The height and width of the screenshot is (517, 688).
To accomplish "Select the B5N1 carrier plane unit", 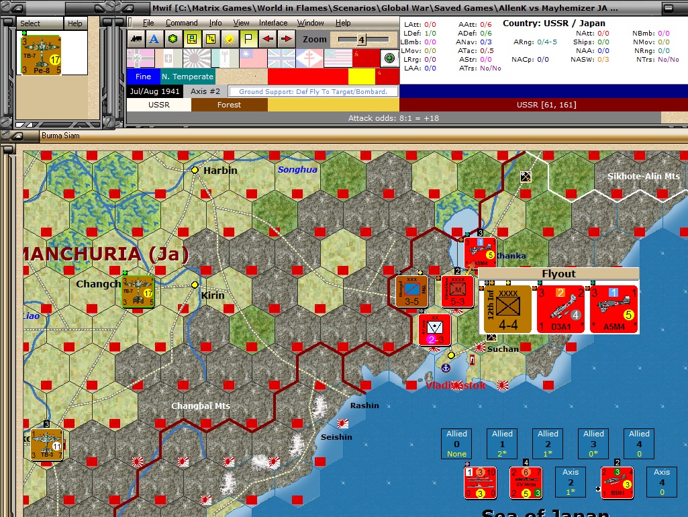I will [617, 483].
